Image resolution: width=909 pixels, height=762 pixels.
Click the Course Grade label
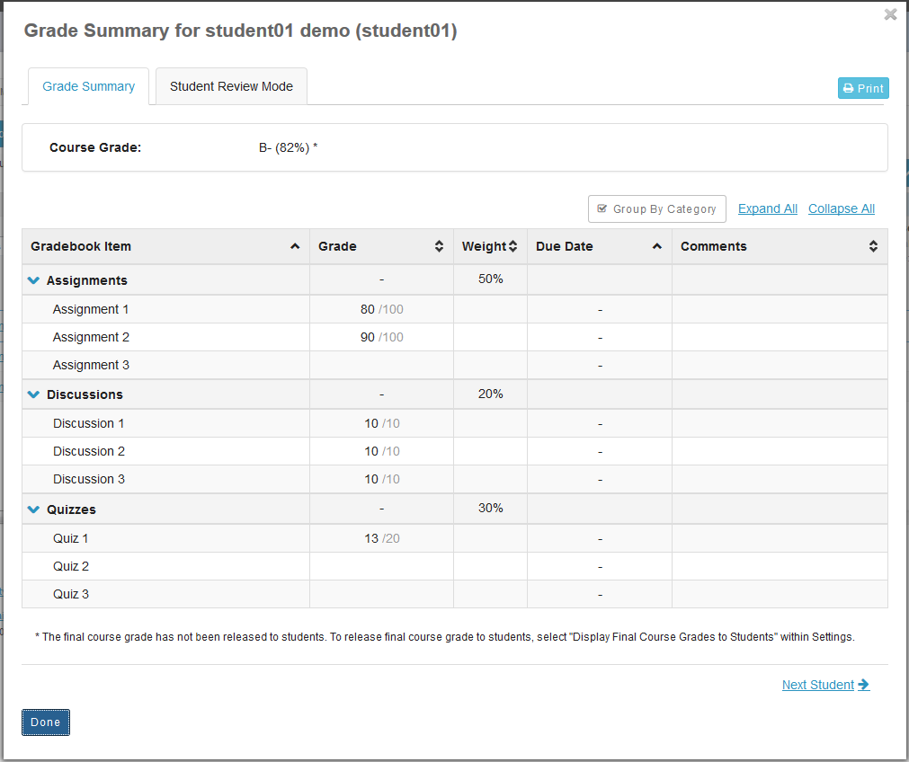(95, 147)
